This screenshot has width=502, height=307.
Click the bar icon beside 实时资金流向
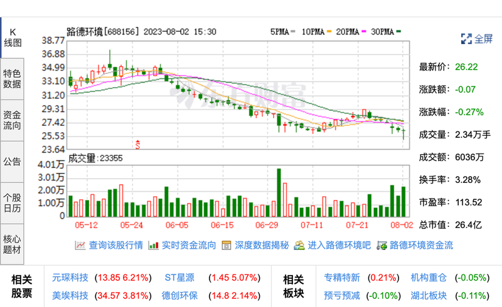pyautogui.click(x=153, y=246)
